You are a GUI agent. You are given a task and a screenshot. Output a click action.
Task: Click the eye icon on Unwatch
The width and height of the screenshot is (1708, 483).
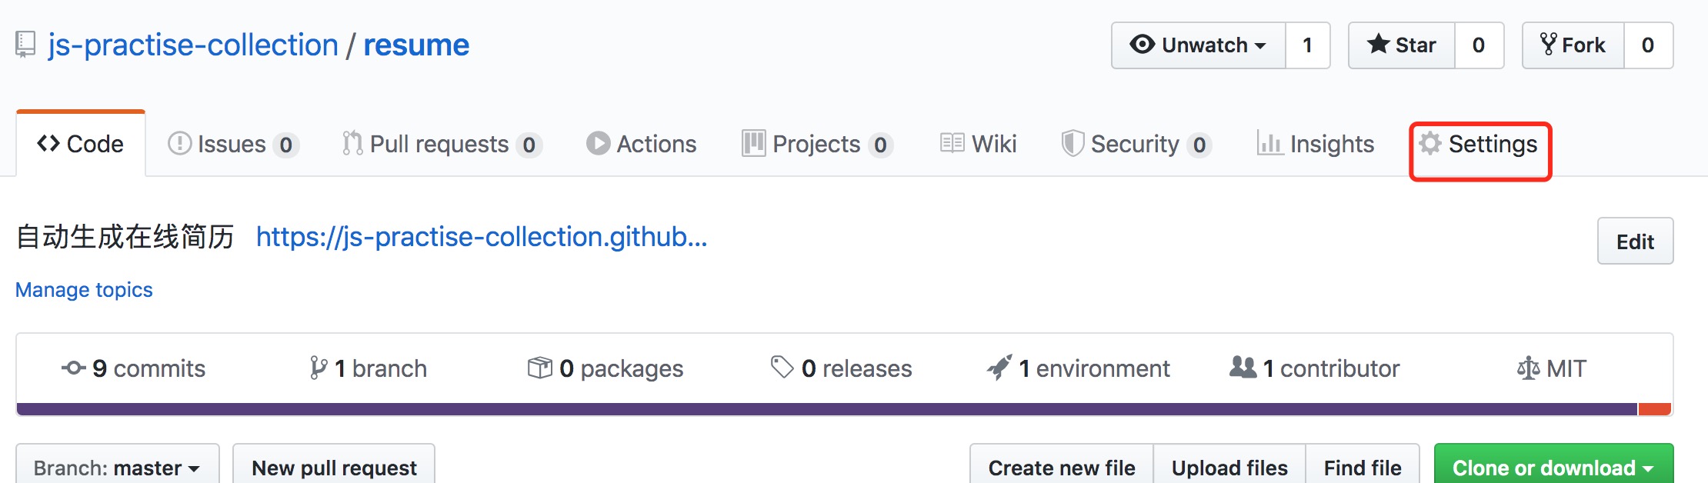tap(1143, 45)
